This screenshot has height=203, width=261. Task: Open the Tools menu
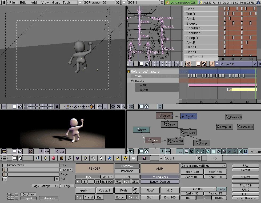pos(67,2)
